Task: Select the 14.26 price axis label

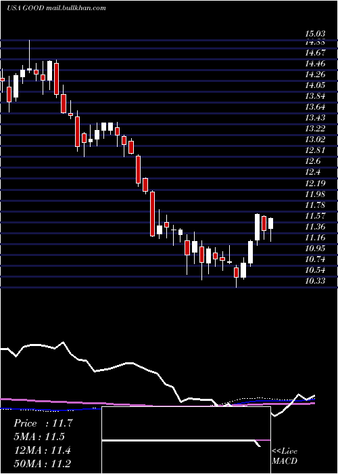Action: pos(315,74)
